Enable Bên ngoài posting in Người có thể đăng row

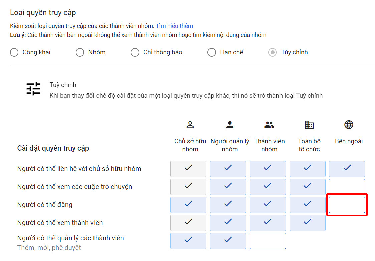tap(347, 204)
